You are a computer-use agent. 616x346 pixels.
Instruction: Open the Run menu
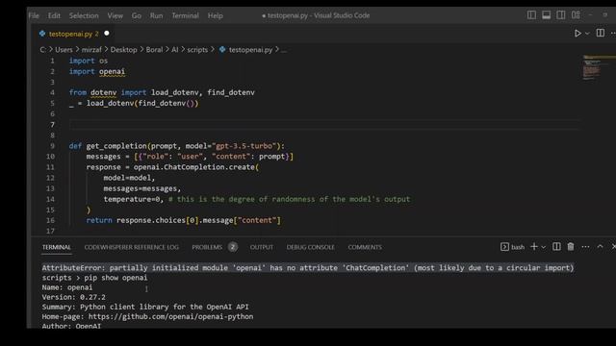156,15
